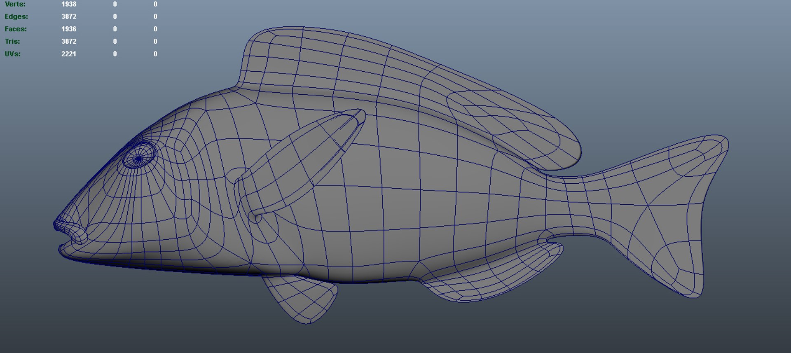The width and height of the screenshot is (791, 353).
Task: Select the 1936 face count value
Action: tap(69, 29)
